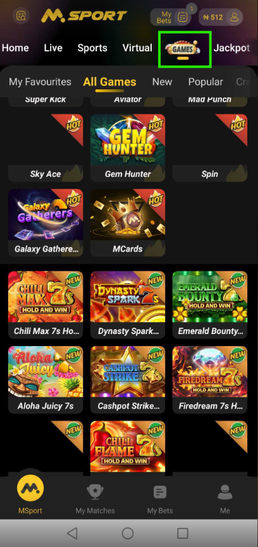Select the New games tab
258x547 pixels.
163,82
